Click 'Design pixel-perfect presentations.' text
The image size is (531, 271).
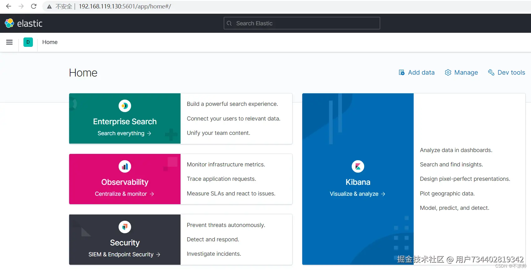tap(465, 179)
